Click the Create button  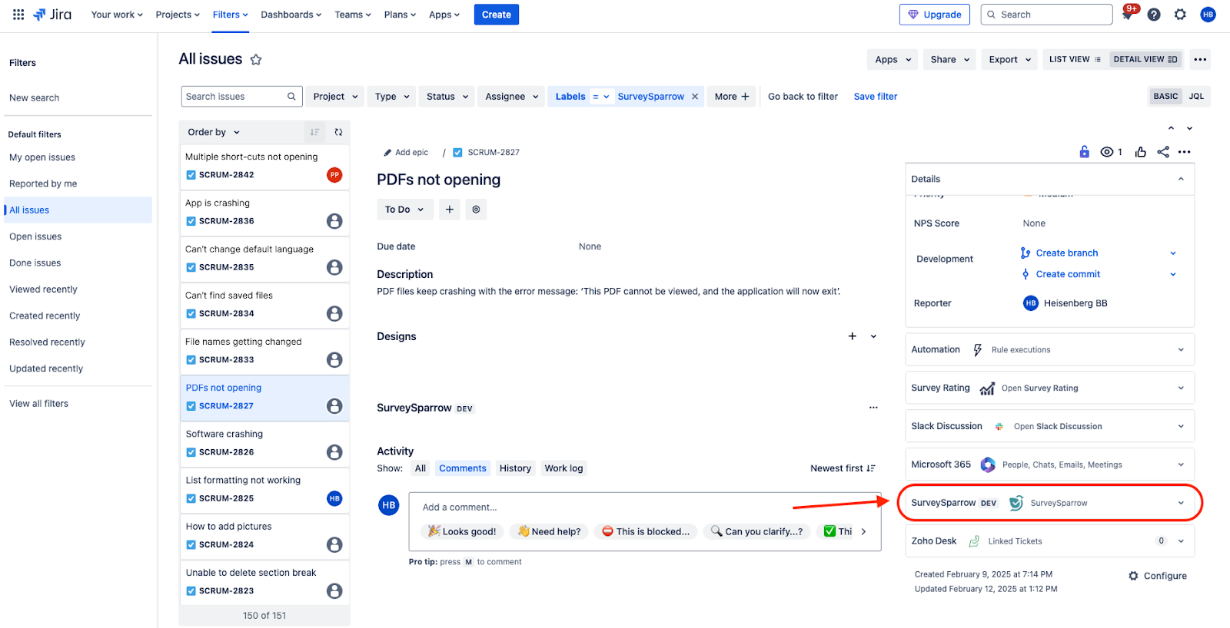[496, 15]
